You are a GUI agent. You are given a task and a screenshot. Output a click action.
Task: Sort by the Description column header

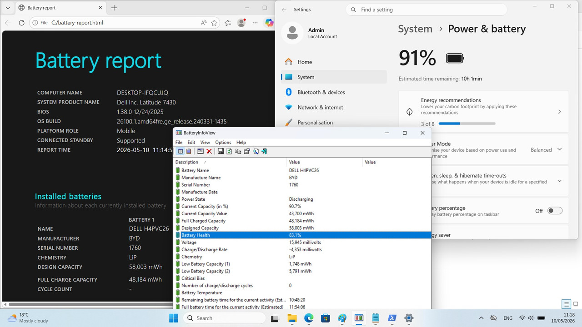pos(231,162)
